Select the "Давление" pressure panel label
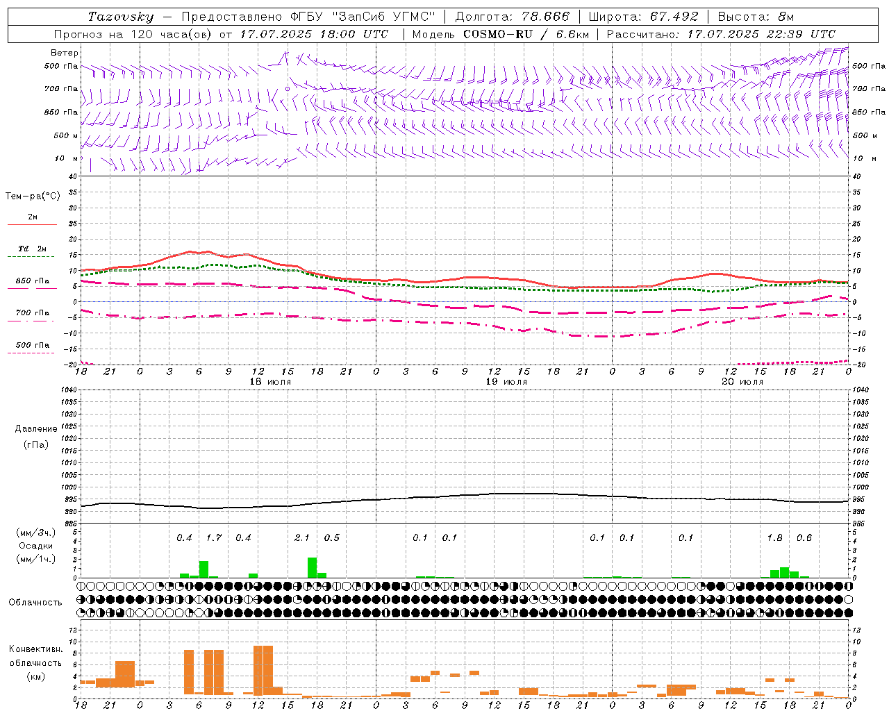Viewport: 889px width, 711px height. (36, 429)
